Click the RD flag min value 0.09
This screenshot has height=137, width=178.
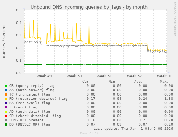click(117, 99)
